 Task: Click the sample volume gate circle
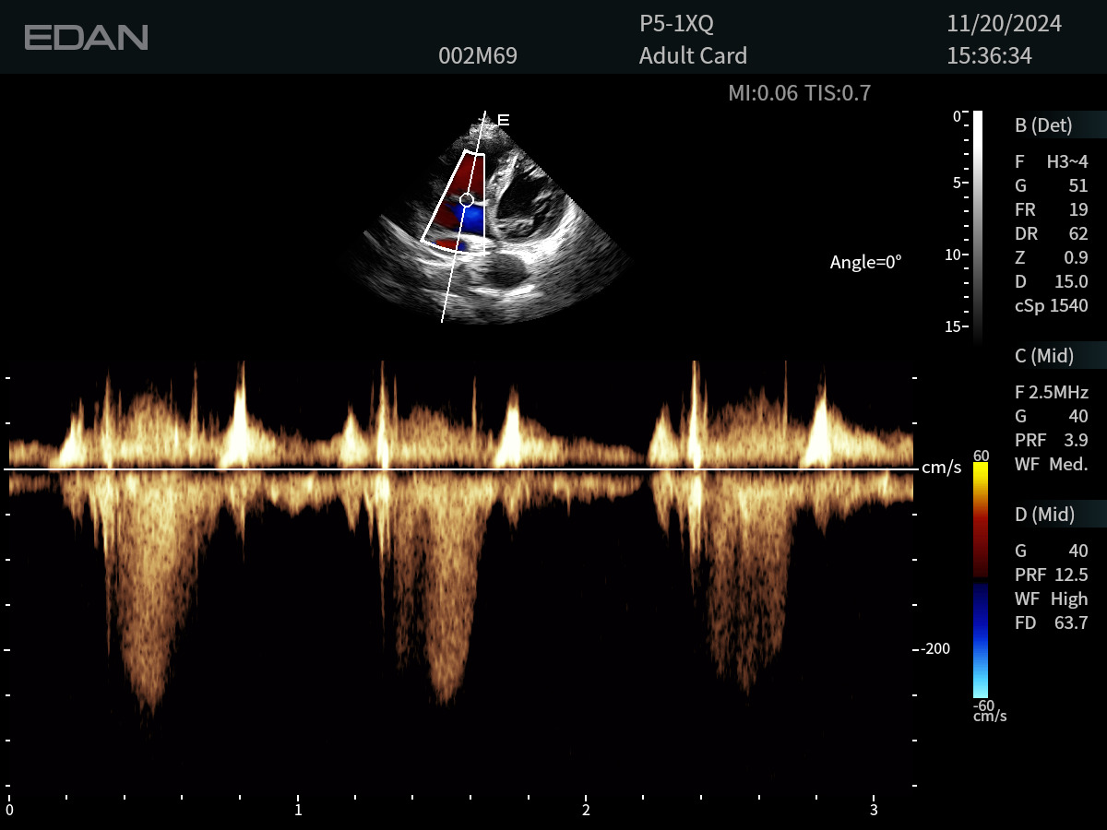tap(467, 199)
